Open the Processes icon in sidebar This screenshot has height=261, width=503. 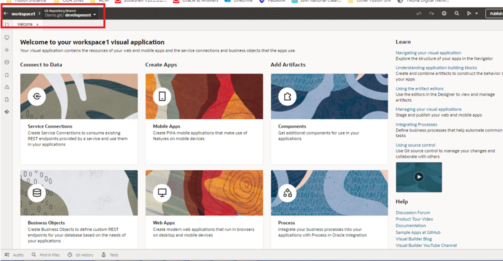point(7,87)
